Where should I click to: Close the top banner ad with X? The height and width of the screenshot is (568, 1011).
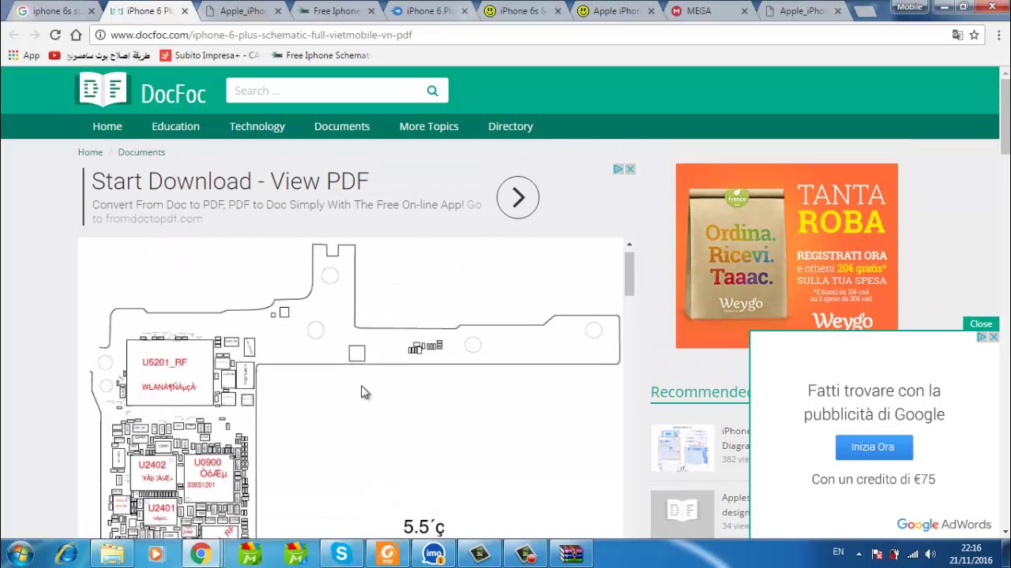click(630, 169)
